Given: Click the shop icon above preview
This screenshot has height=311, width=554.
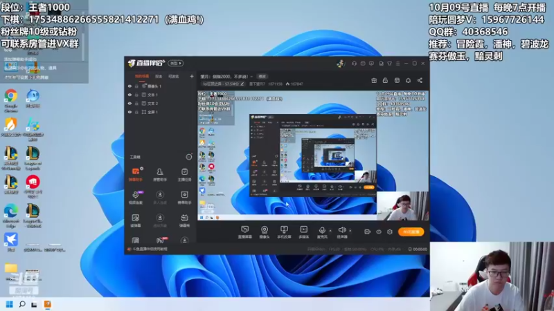Looking at the screenshot, I should pos(397,80).
